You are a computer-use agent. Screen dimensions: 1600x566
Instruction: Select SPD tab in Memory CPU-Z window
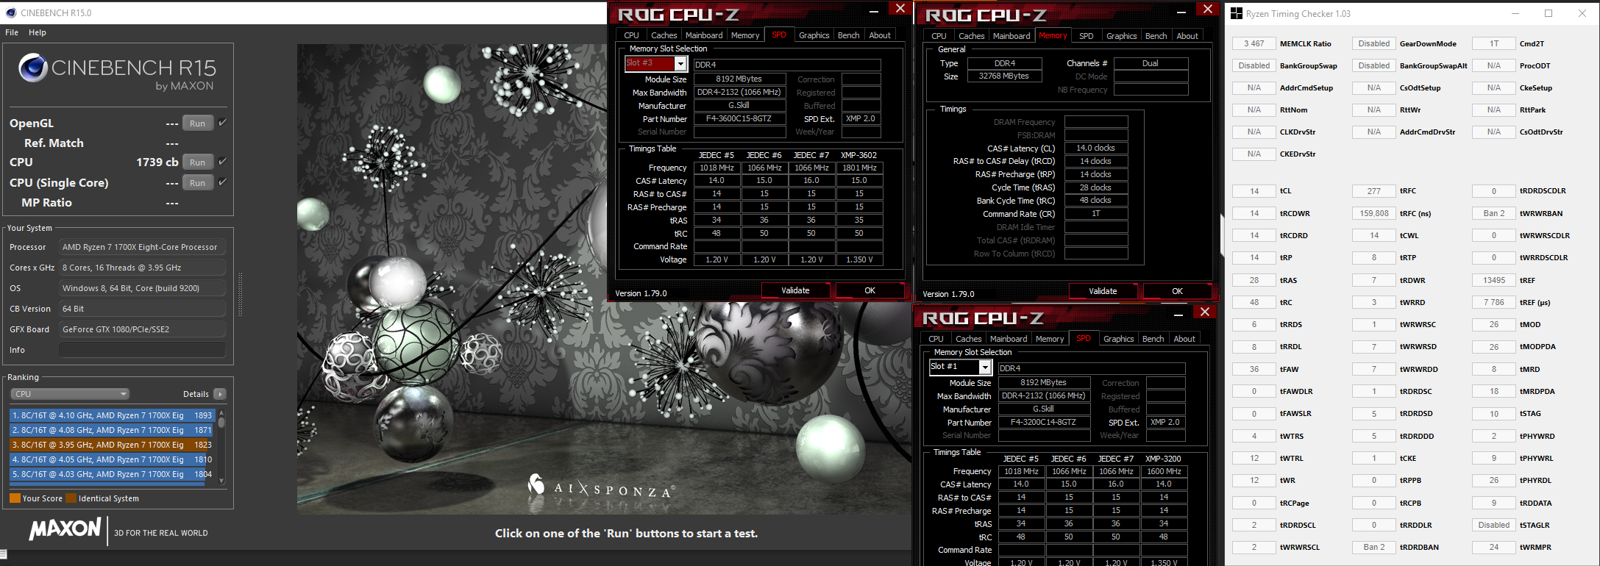(1086, 36)
